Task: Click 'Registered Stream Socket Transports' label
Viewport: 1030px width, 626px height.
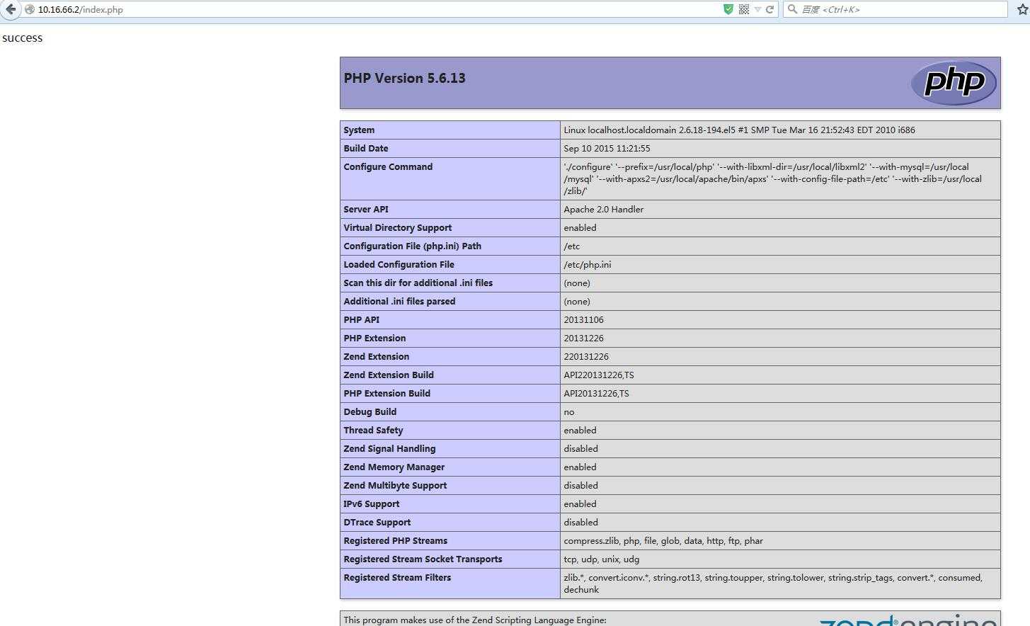Action: coord(423,559)
